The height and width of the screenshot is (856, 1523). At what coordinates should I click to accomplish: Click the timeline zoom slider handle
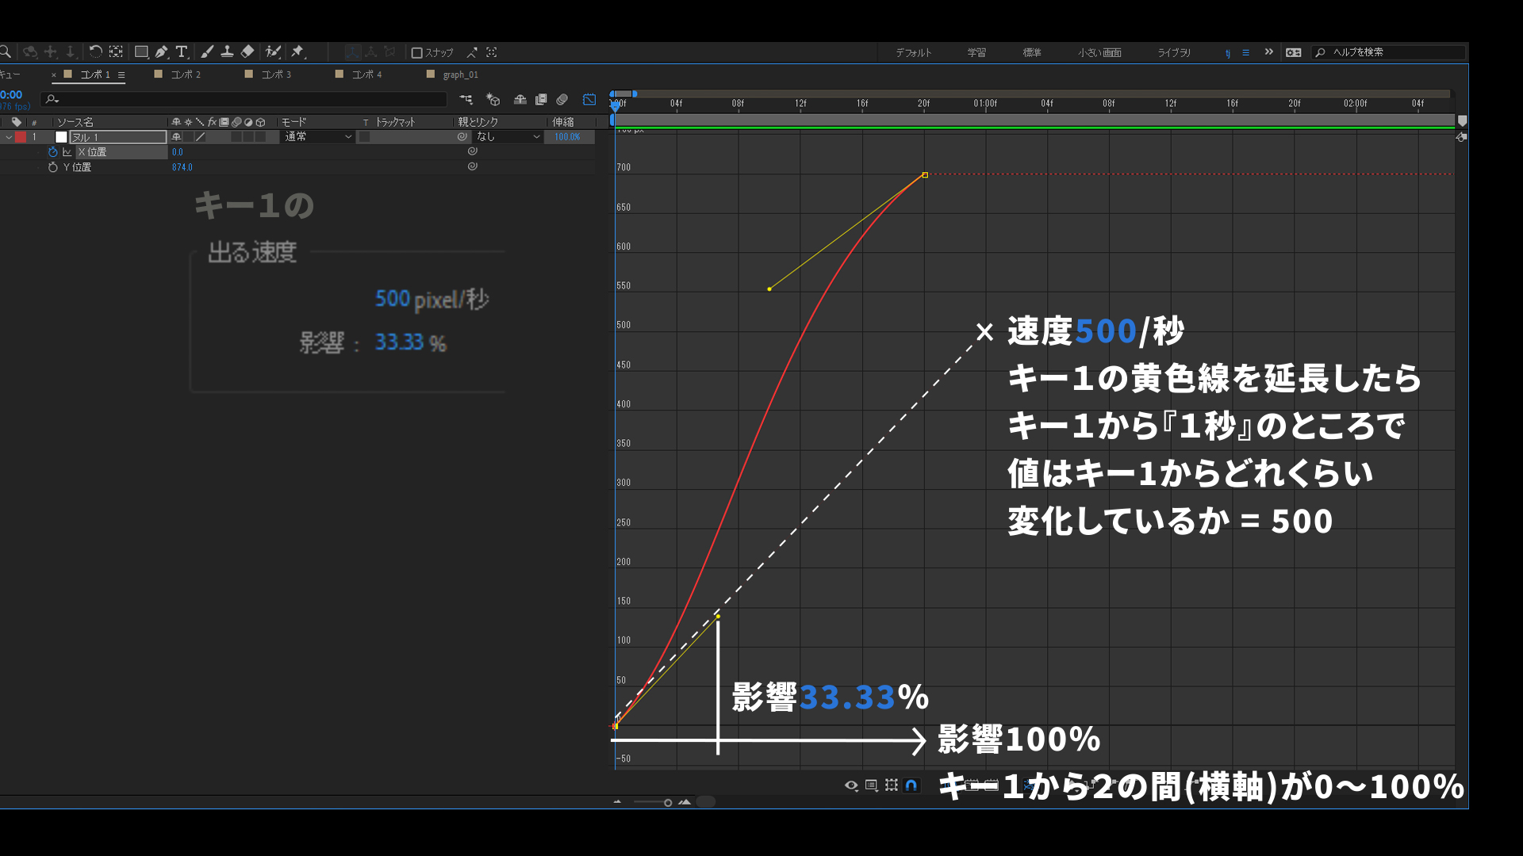tap(668, 802)
